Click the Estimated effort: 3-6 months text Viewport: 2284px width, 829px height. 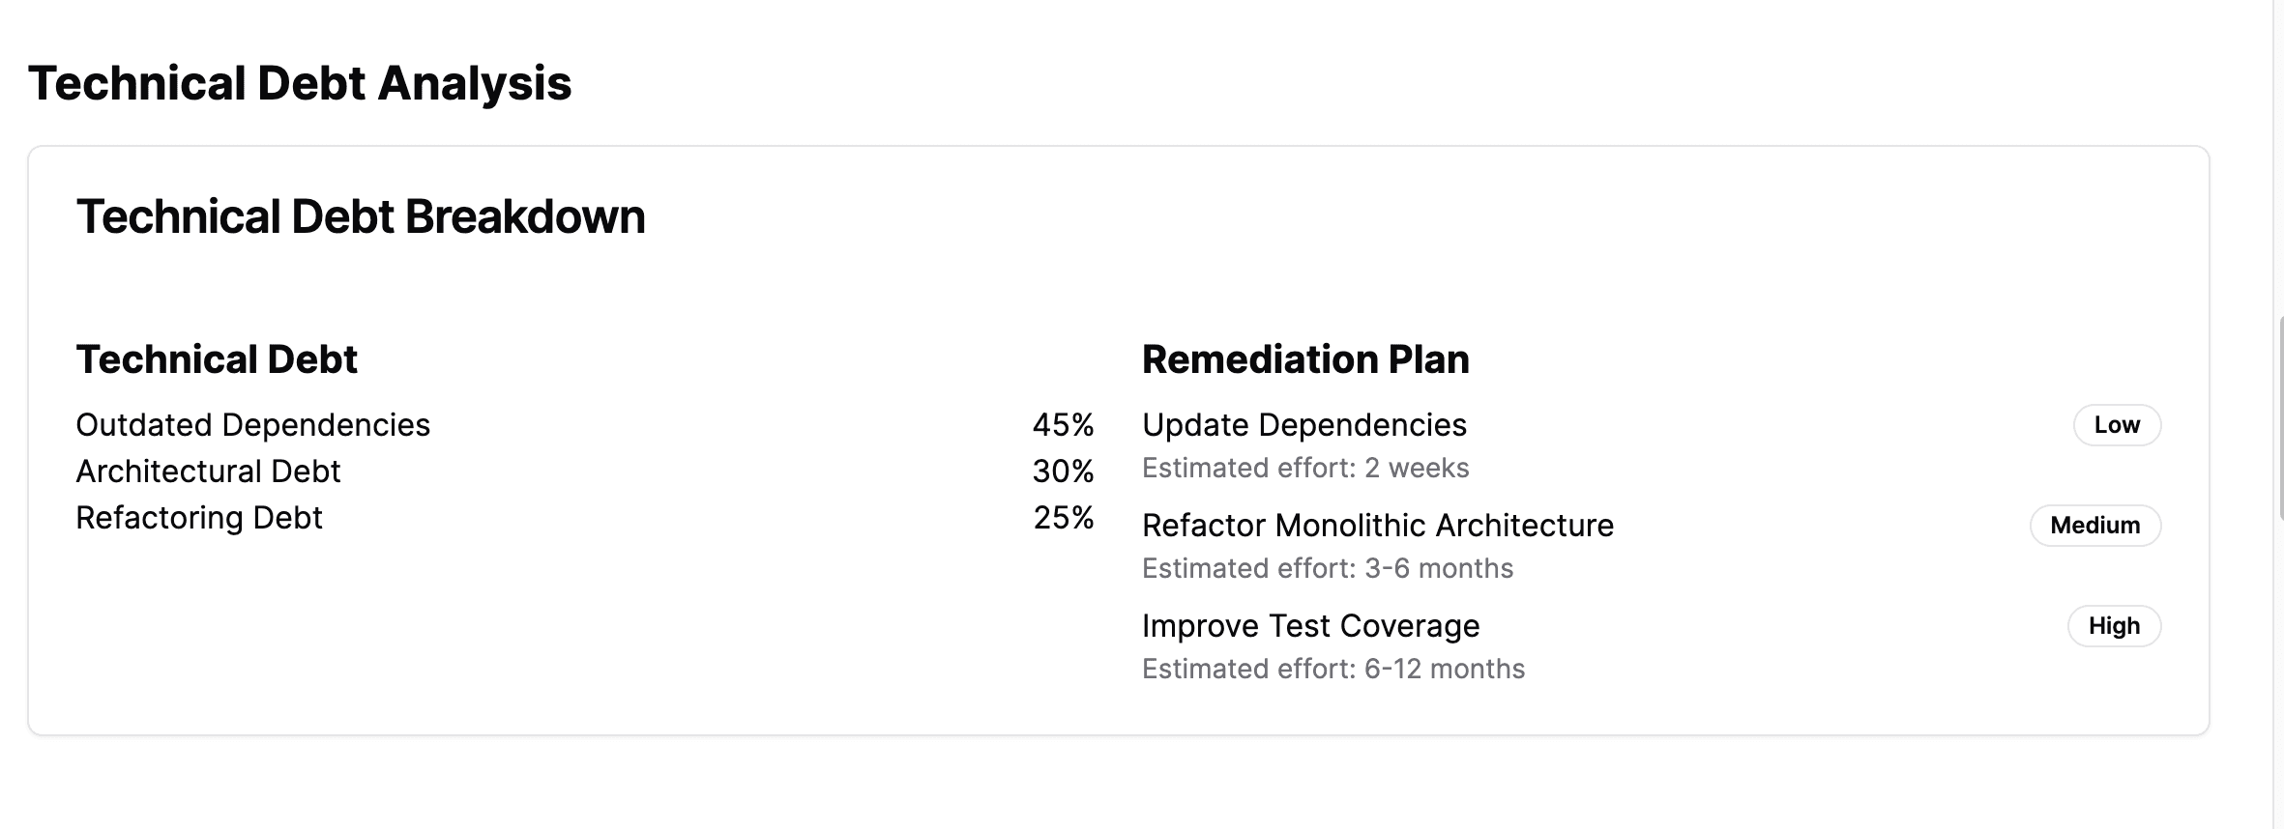pos(1328,569)
